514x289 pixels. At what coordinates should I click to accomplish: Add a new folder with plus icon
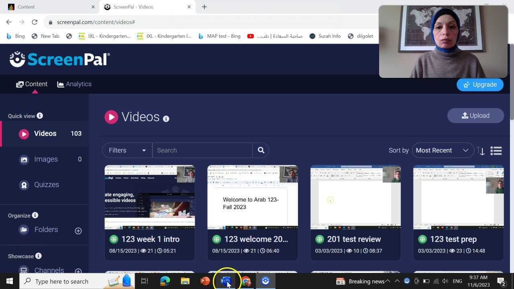tap(78, 230)
